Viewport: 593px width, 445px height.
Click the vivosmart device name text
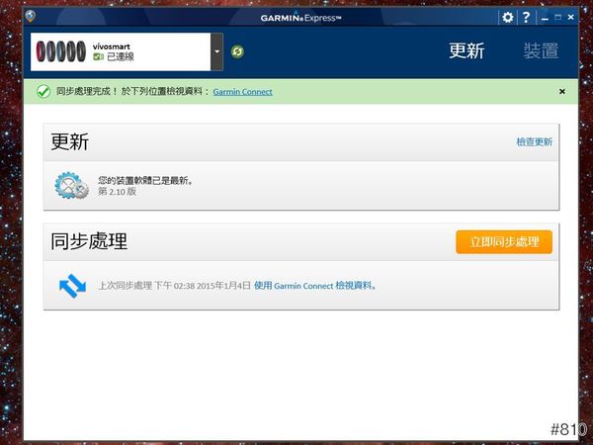[x=111, y=46]
